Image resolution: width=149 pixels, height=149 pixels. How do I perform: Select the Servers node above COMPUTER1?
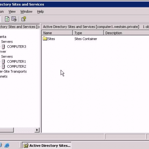pyautogui.click(x=7, y=57)
